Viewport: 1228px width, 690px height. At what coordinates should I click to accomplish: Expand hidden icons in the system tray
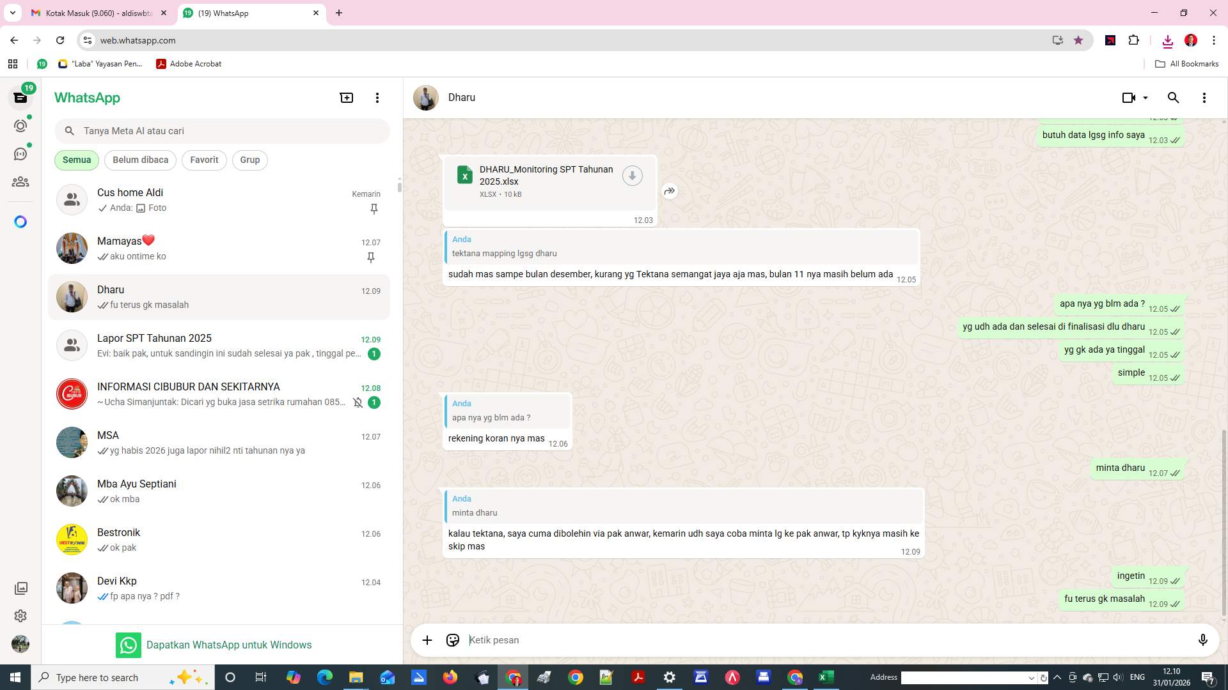1057,677
